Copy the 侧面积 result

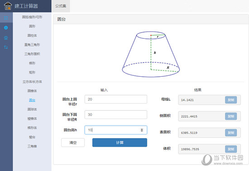(x=231, y=116)
